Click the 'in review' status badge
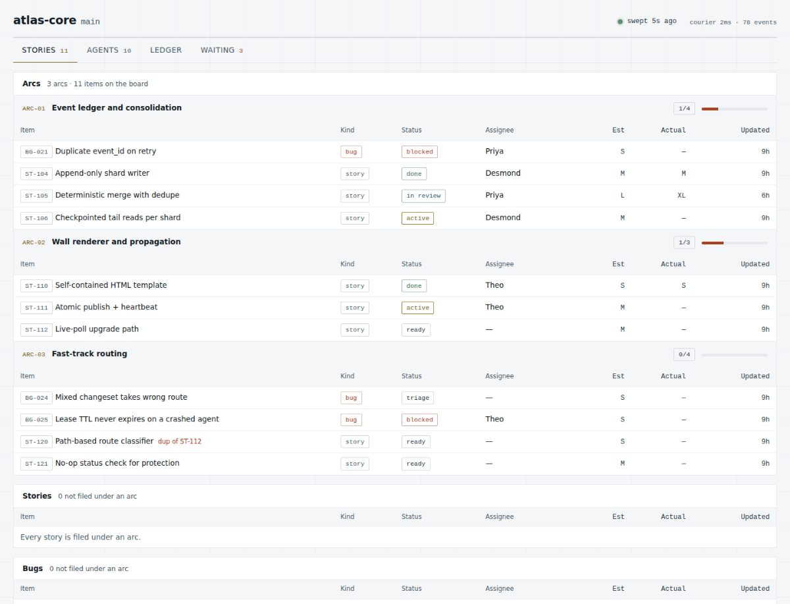 (423, 196)
